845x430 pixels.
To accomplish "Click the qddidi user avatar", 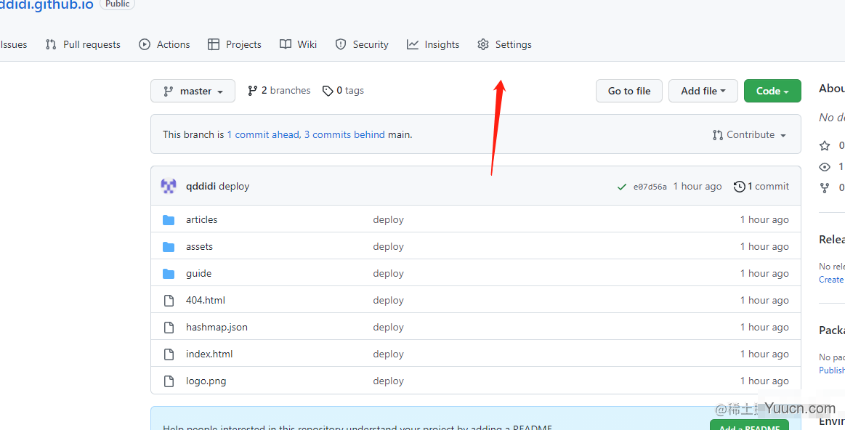I will (x=169, y=187).
